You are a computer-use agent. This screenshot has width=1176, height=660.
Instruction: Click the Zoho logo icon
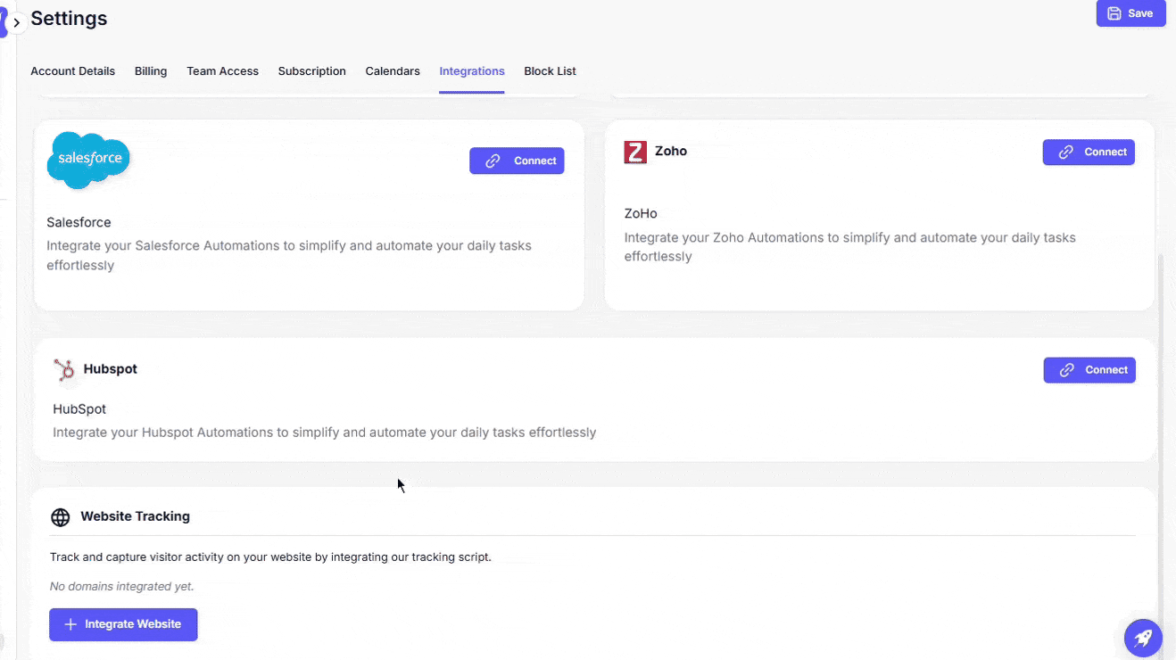click(635, 152)
